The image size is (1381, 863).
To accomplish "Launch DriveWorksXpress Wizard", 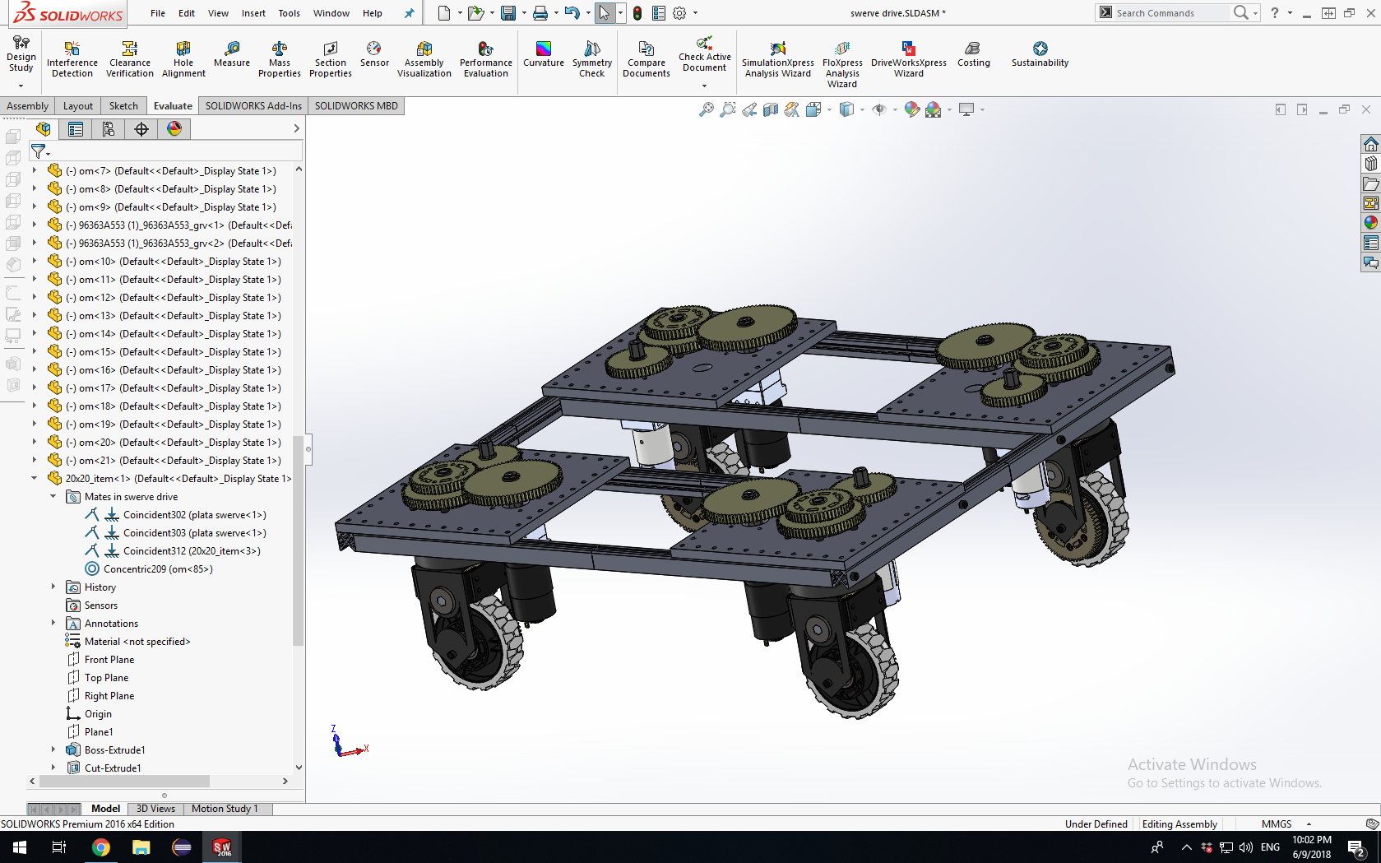I will 909,59.
